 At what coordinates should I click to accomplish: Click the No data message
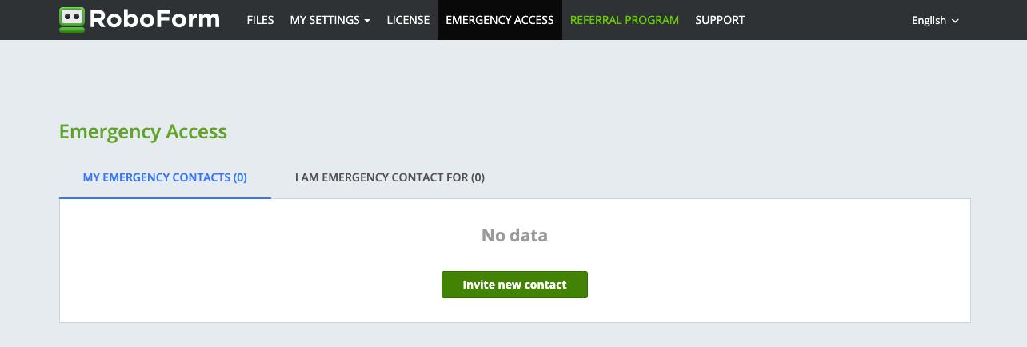coord(514,236)
